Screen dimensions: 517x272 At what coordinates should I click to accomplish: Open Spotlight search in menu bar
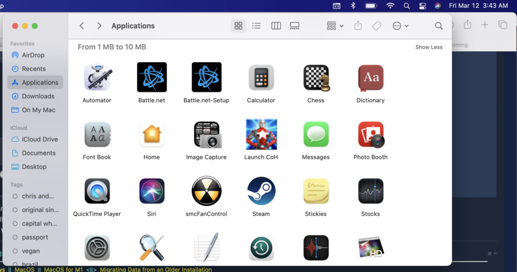[406, 6]
